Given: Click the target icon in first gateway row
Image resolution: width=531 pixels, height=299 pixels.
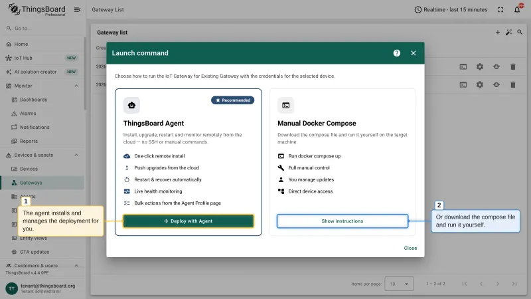Looking at the screenshot, I should pyautogui.click(x=496, y=67).
